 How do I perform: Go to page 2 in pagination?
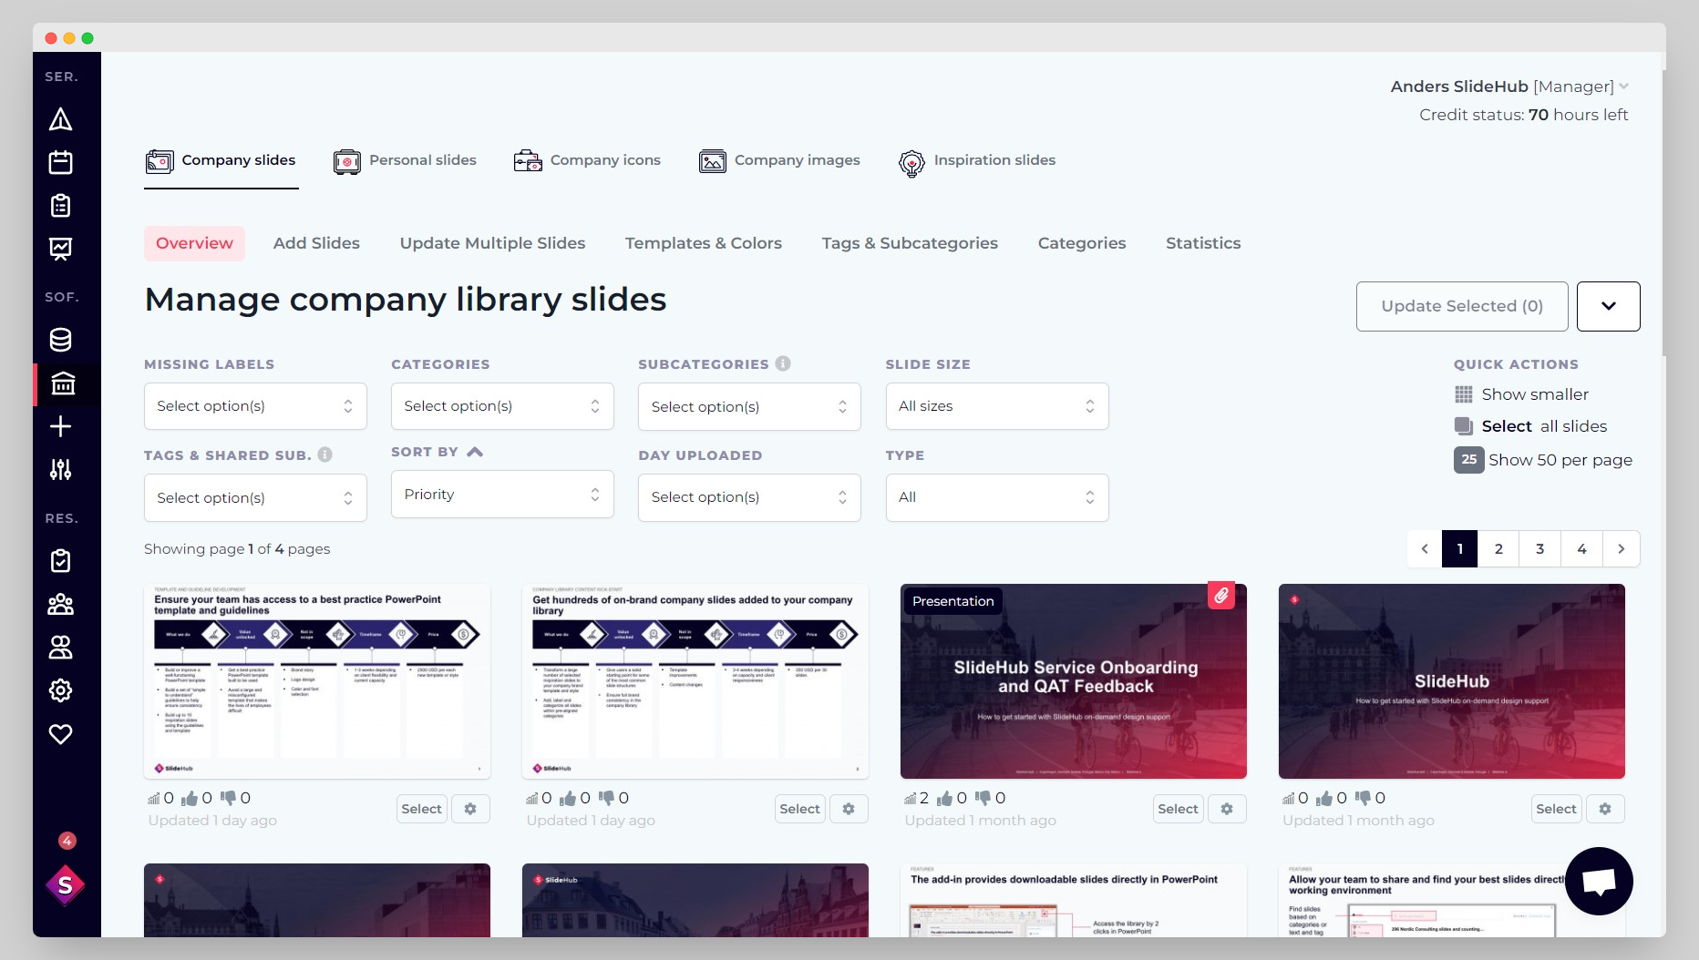click(1498, 549)
